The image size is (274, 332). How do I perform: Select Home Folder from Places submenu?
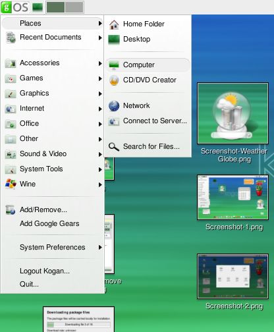coord(148,24)
